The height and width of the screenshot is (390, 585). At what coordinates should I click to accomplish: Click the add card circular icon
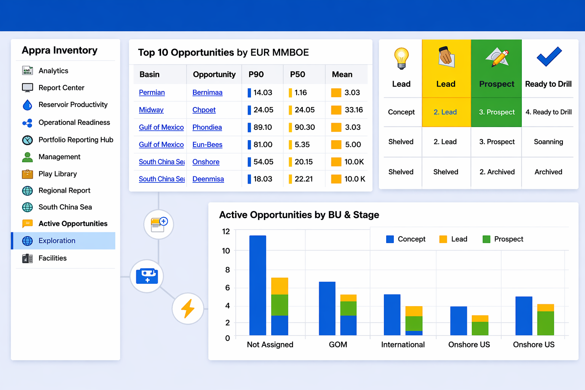pos(159,224)
